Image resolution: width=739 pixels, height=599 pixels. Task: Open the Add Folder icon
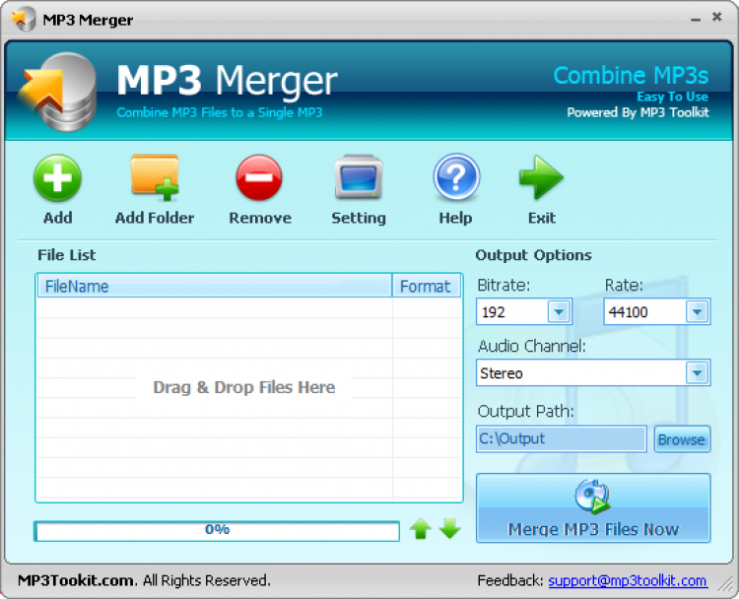click(155, 178)
